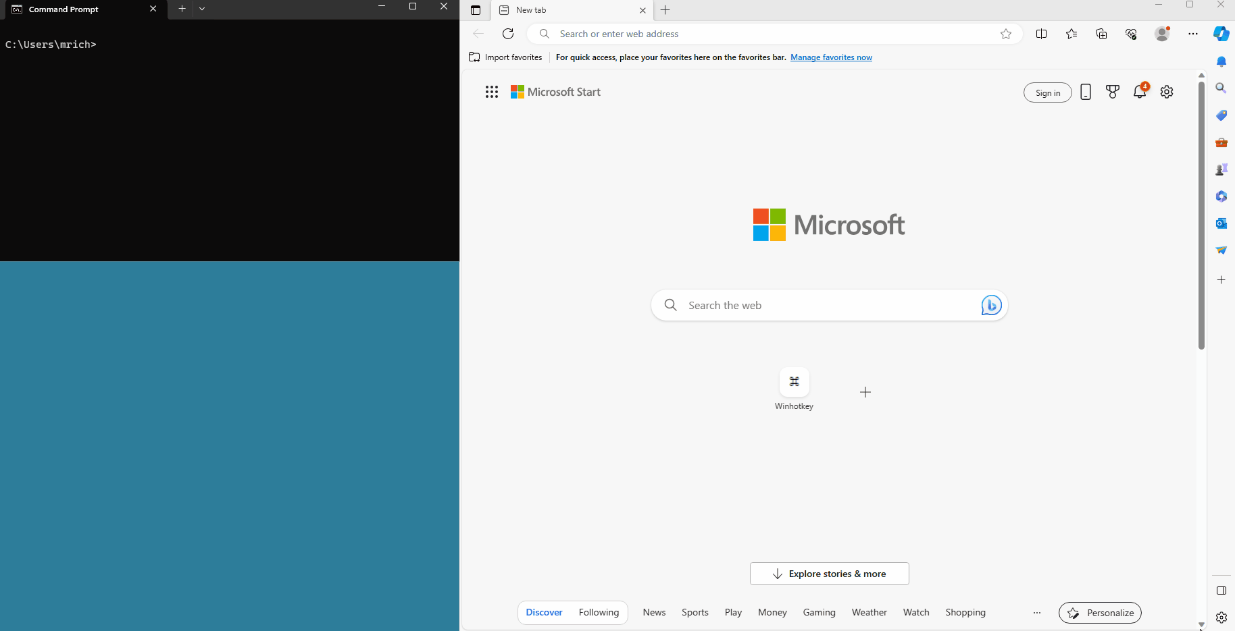Select the Sports news category
This screenshot has width=1235, height=631.
pyautogui.click(x=695, y=612)
